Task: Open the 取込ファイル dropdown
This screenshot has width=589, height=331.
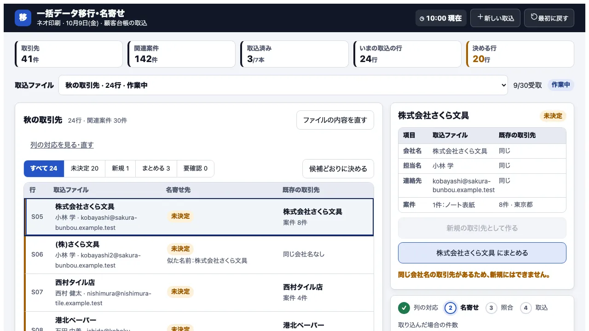Action: pyautogui.click(x=283, y=85)
